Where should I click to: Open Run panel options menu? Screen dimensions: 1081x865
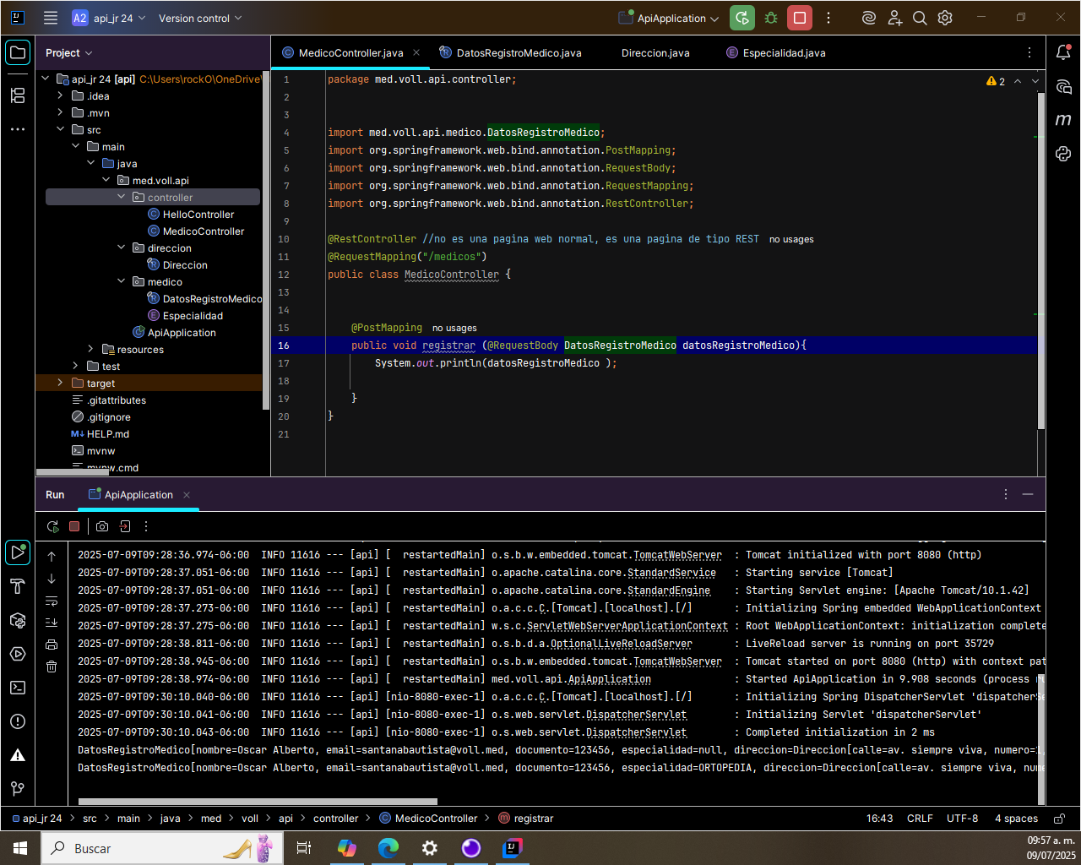1006,494
